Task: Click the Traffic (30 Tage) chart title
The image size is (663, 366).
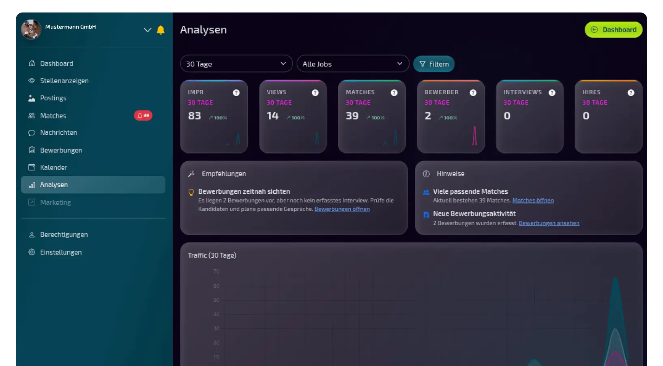Action: [212, 256]
